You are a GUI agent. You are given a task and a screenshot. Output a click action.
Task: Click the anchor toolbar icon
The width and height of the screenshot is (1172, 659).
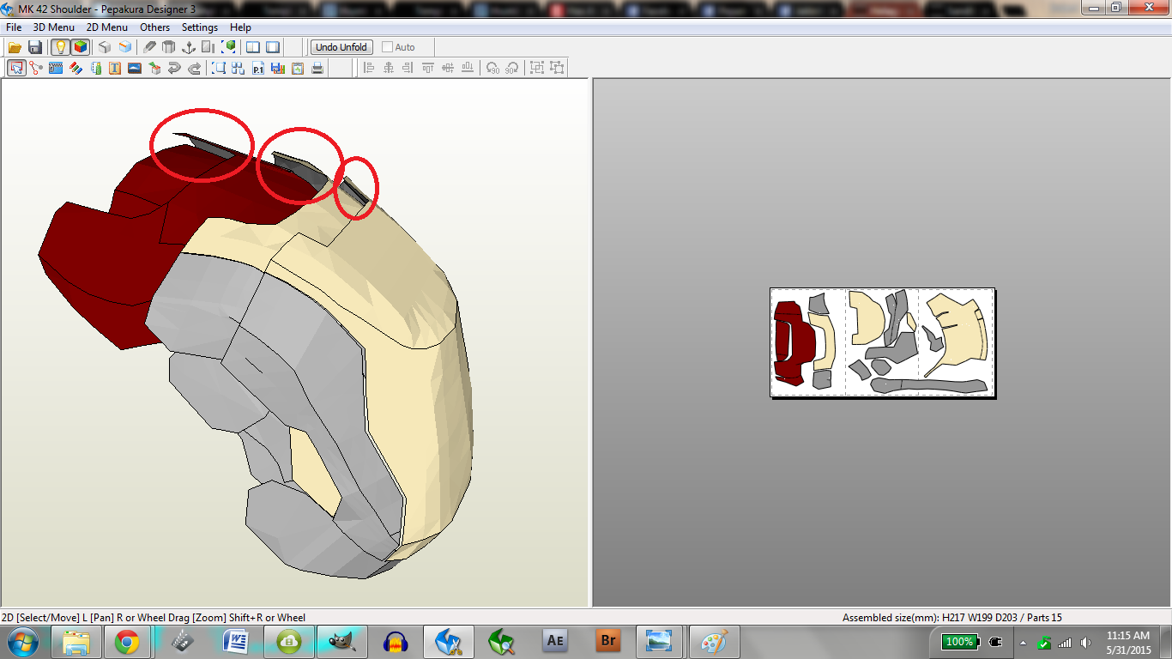click(189, 47)
